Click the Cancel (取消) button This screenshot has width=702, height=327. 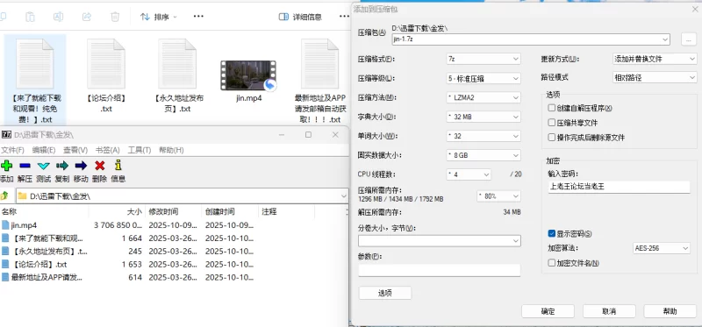coord(609,311)
